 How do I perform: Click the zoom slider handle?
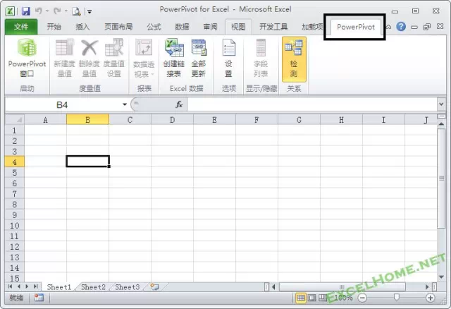397,298
